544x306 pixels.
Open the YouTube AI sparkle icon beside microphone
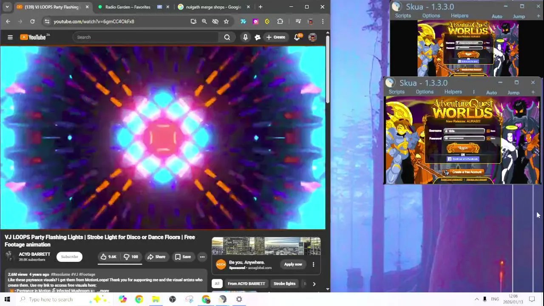pyautogui.click(x=258, y=37)
